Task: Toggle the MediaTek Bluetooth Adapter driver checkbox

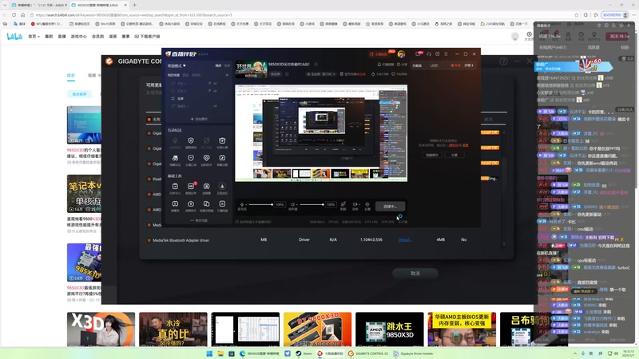Action: pos(149,240)
